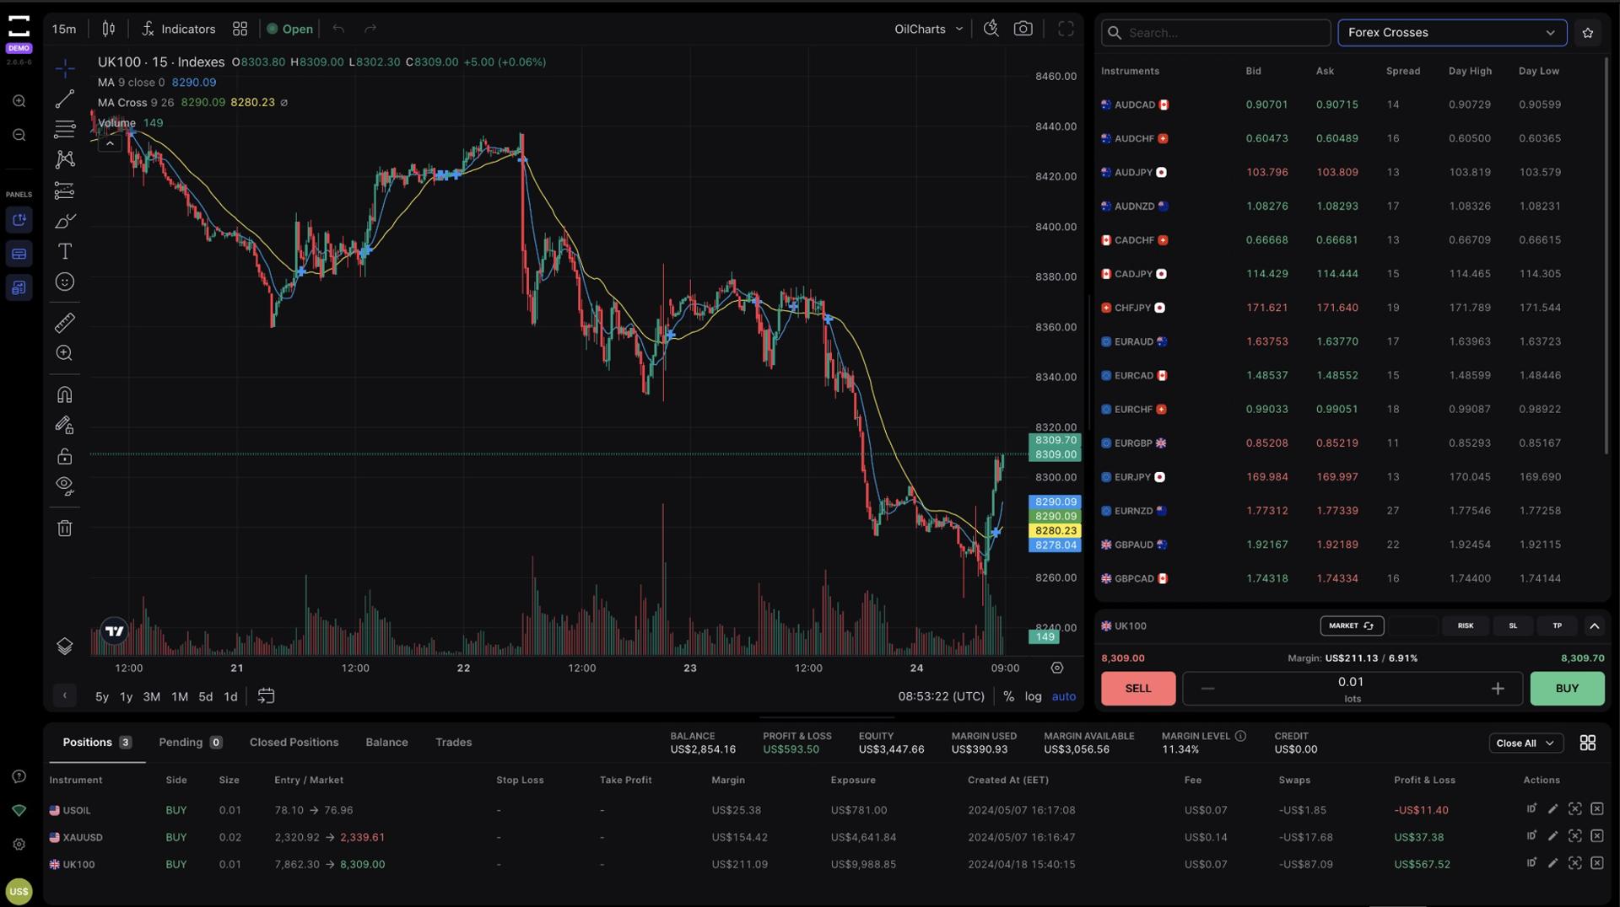
Task: Toggle auto scale on chart
Action: 1063,696
